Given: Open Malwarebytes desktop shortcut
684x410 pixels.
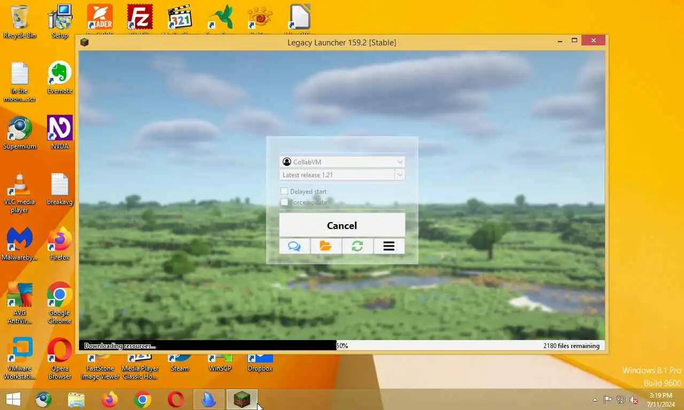Looking at the screenshot, I should coord(20,245).
